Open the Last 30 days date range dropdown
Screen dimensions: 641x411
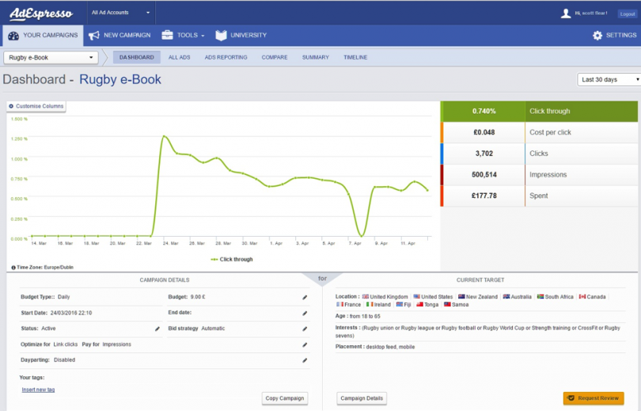pyautogui.click(x=609, y=79)
